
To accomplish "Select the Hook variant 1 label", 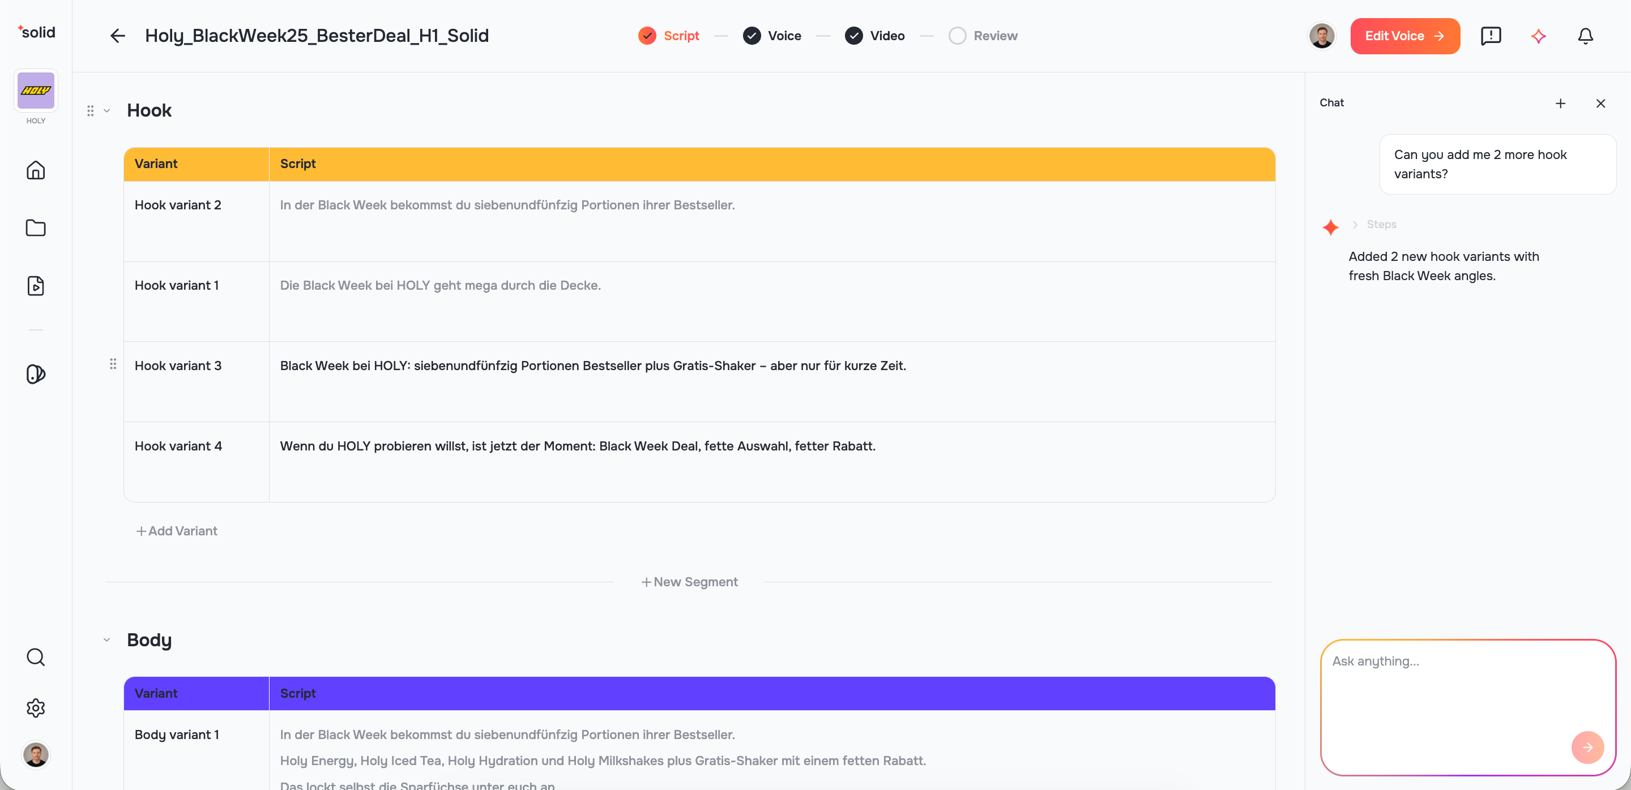I will [x=177, y=285].
